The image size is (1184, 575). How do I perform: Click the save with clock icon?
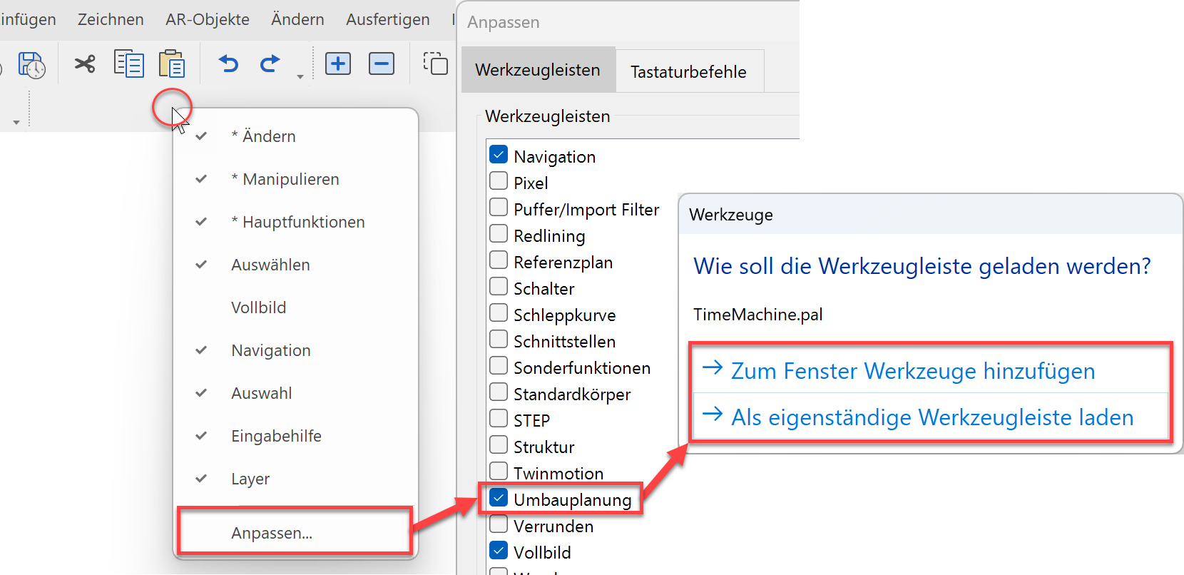click(x=31, y=65)
